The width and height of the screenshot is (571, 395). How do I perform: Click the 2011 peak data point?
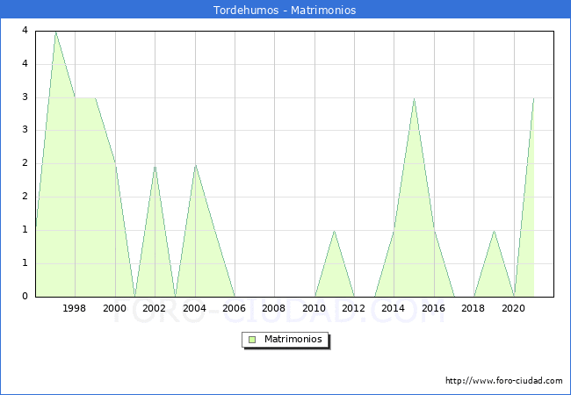tap(335, 231)
